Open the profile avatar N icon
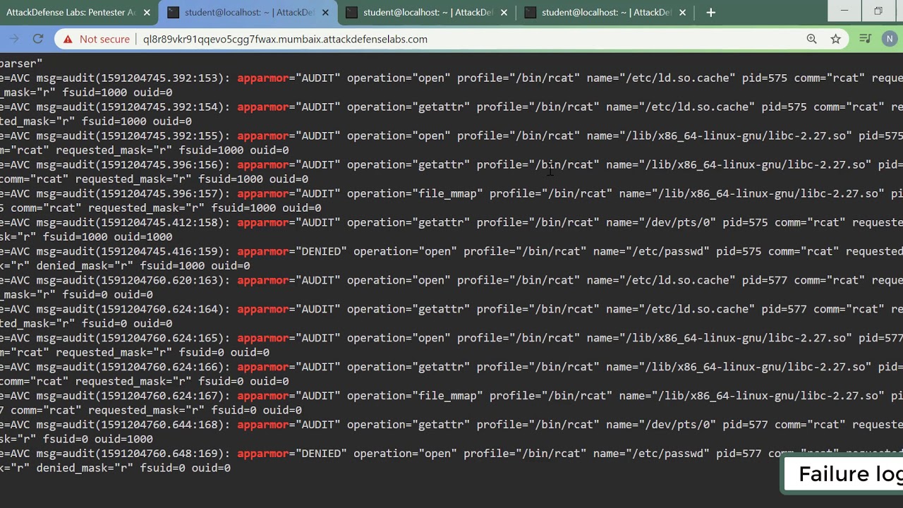Viewport: 903px width, 508px height. [890, 40]
